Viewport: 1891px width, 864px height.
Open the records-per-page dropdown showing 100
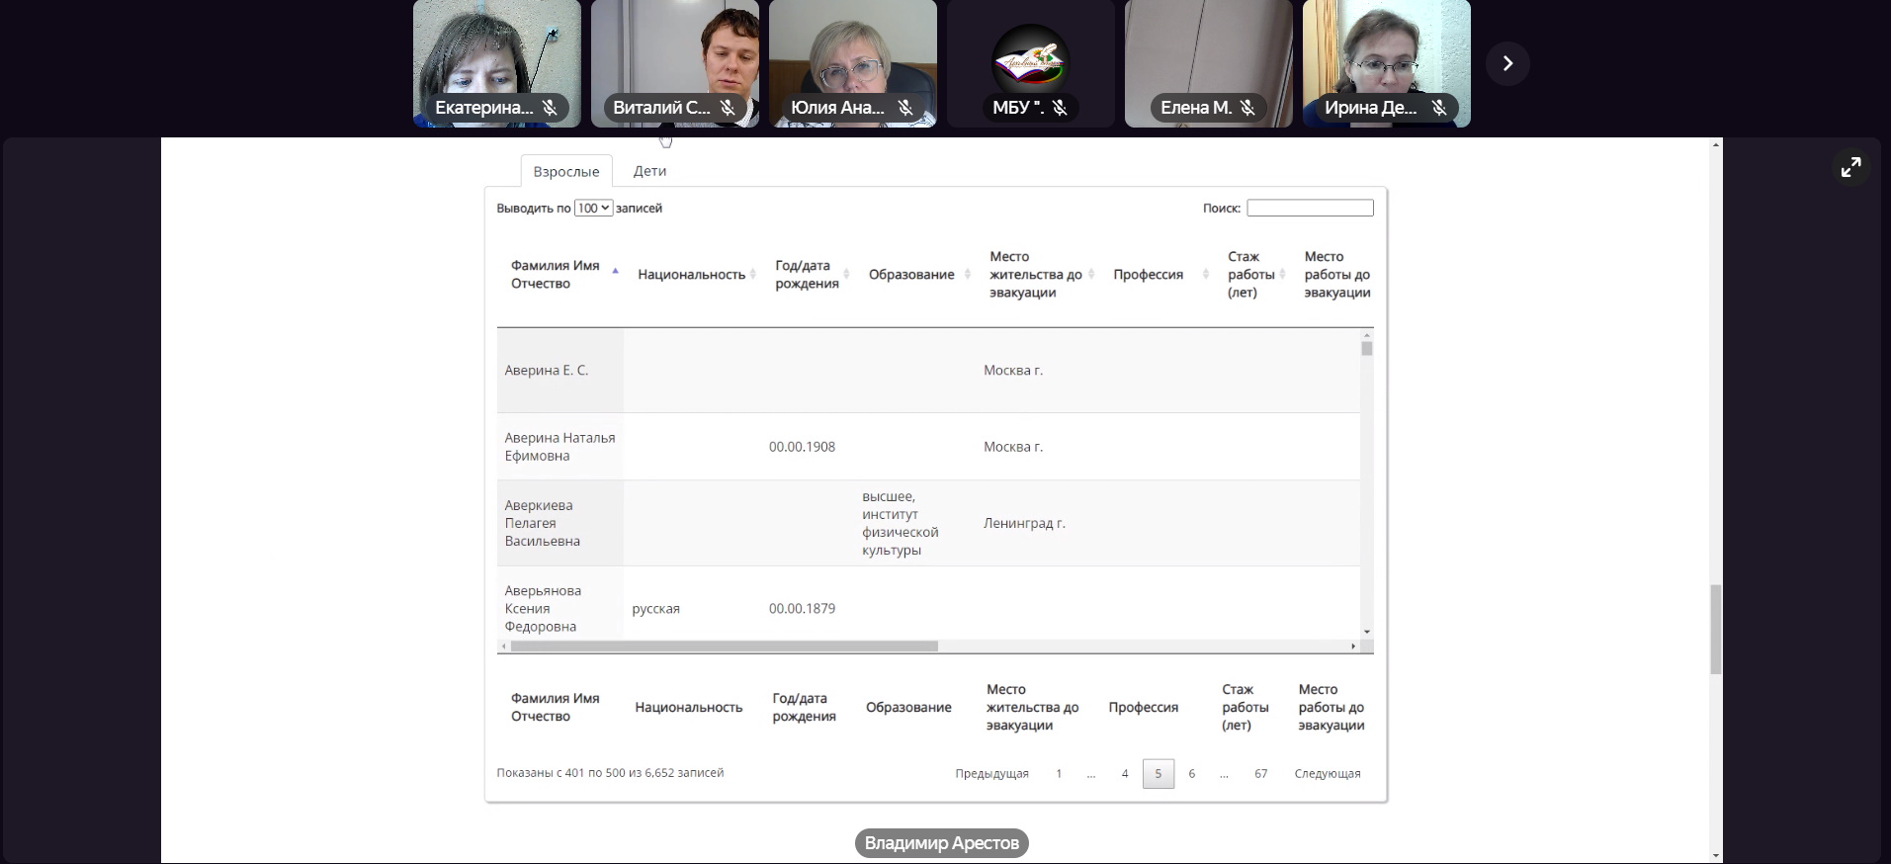pyautogui.click(x=593, y=209)
